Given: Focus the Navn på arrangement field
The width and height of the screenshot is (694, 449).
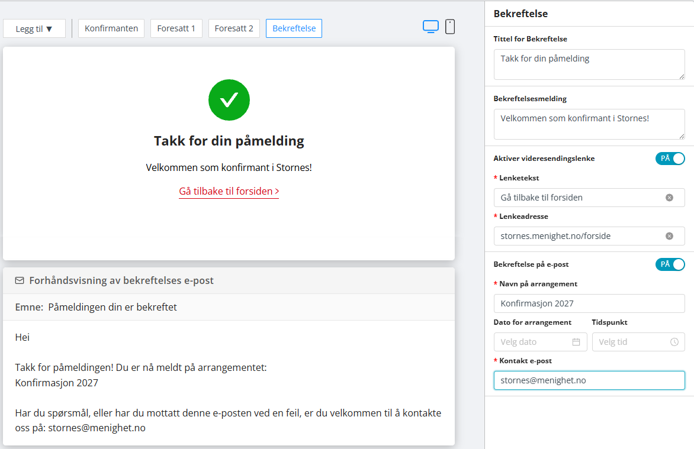Looking at the screenshot, I should click(x=589, y=303).
